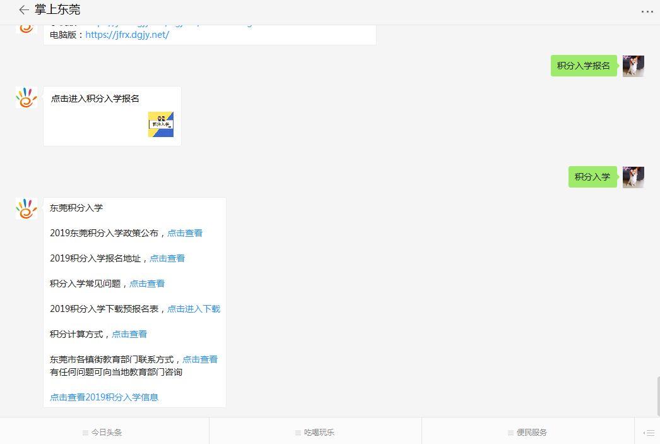Image resolution: width=660 pixels, height=444 pixels.
Task: Click 点击查看 link after 2019东莞积分入学政策公布
Action: (x=185, y=233)
